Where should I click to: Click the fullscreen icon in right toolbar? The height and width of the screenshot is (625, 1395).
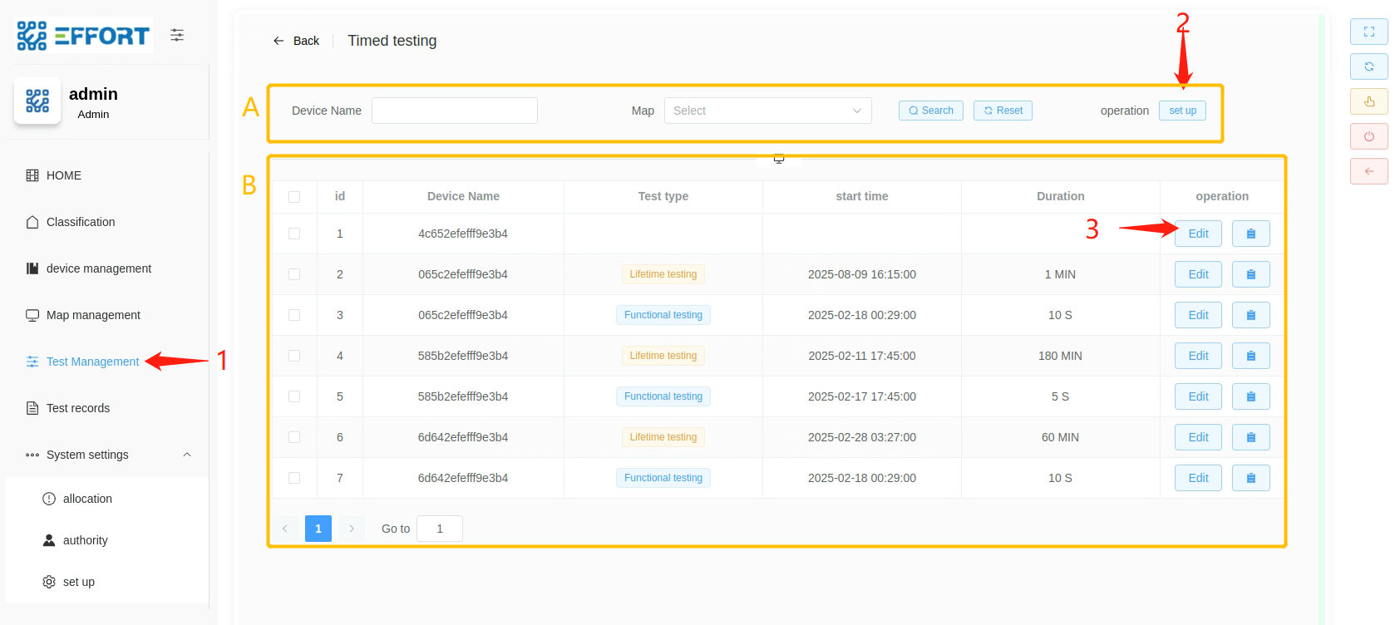[x=1368, y=32]
